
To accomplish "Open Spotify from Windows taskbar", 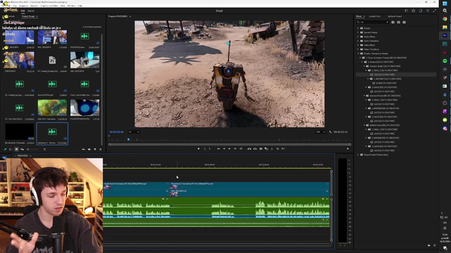I will [x=445, y=61].
